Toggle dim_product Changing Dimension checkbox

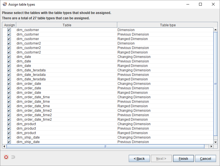coord(9,124)
